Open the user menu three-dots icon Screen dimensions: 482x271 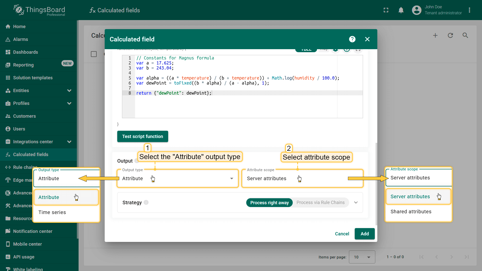click(469, 10)
